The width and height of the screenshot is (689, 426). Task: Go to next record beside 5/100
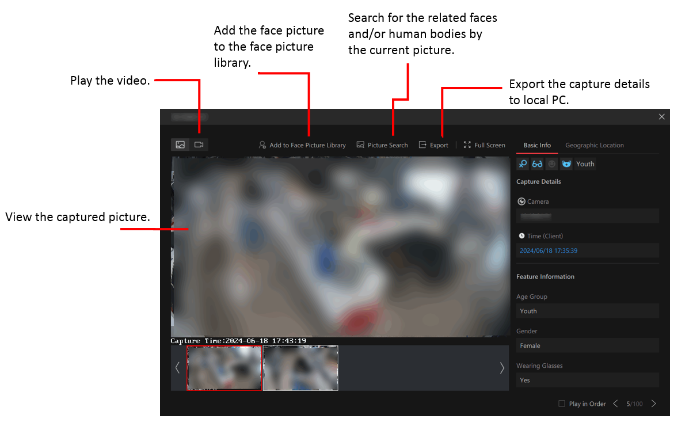pos(654,404)
